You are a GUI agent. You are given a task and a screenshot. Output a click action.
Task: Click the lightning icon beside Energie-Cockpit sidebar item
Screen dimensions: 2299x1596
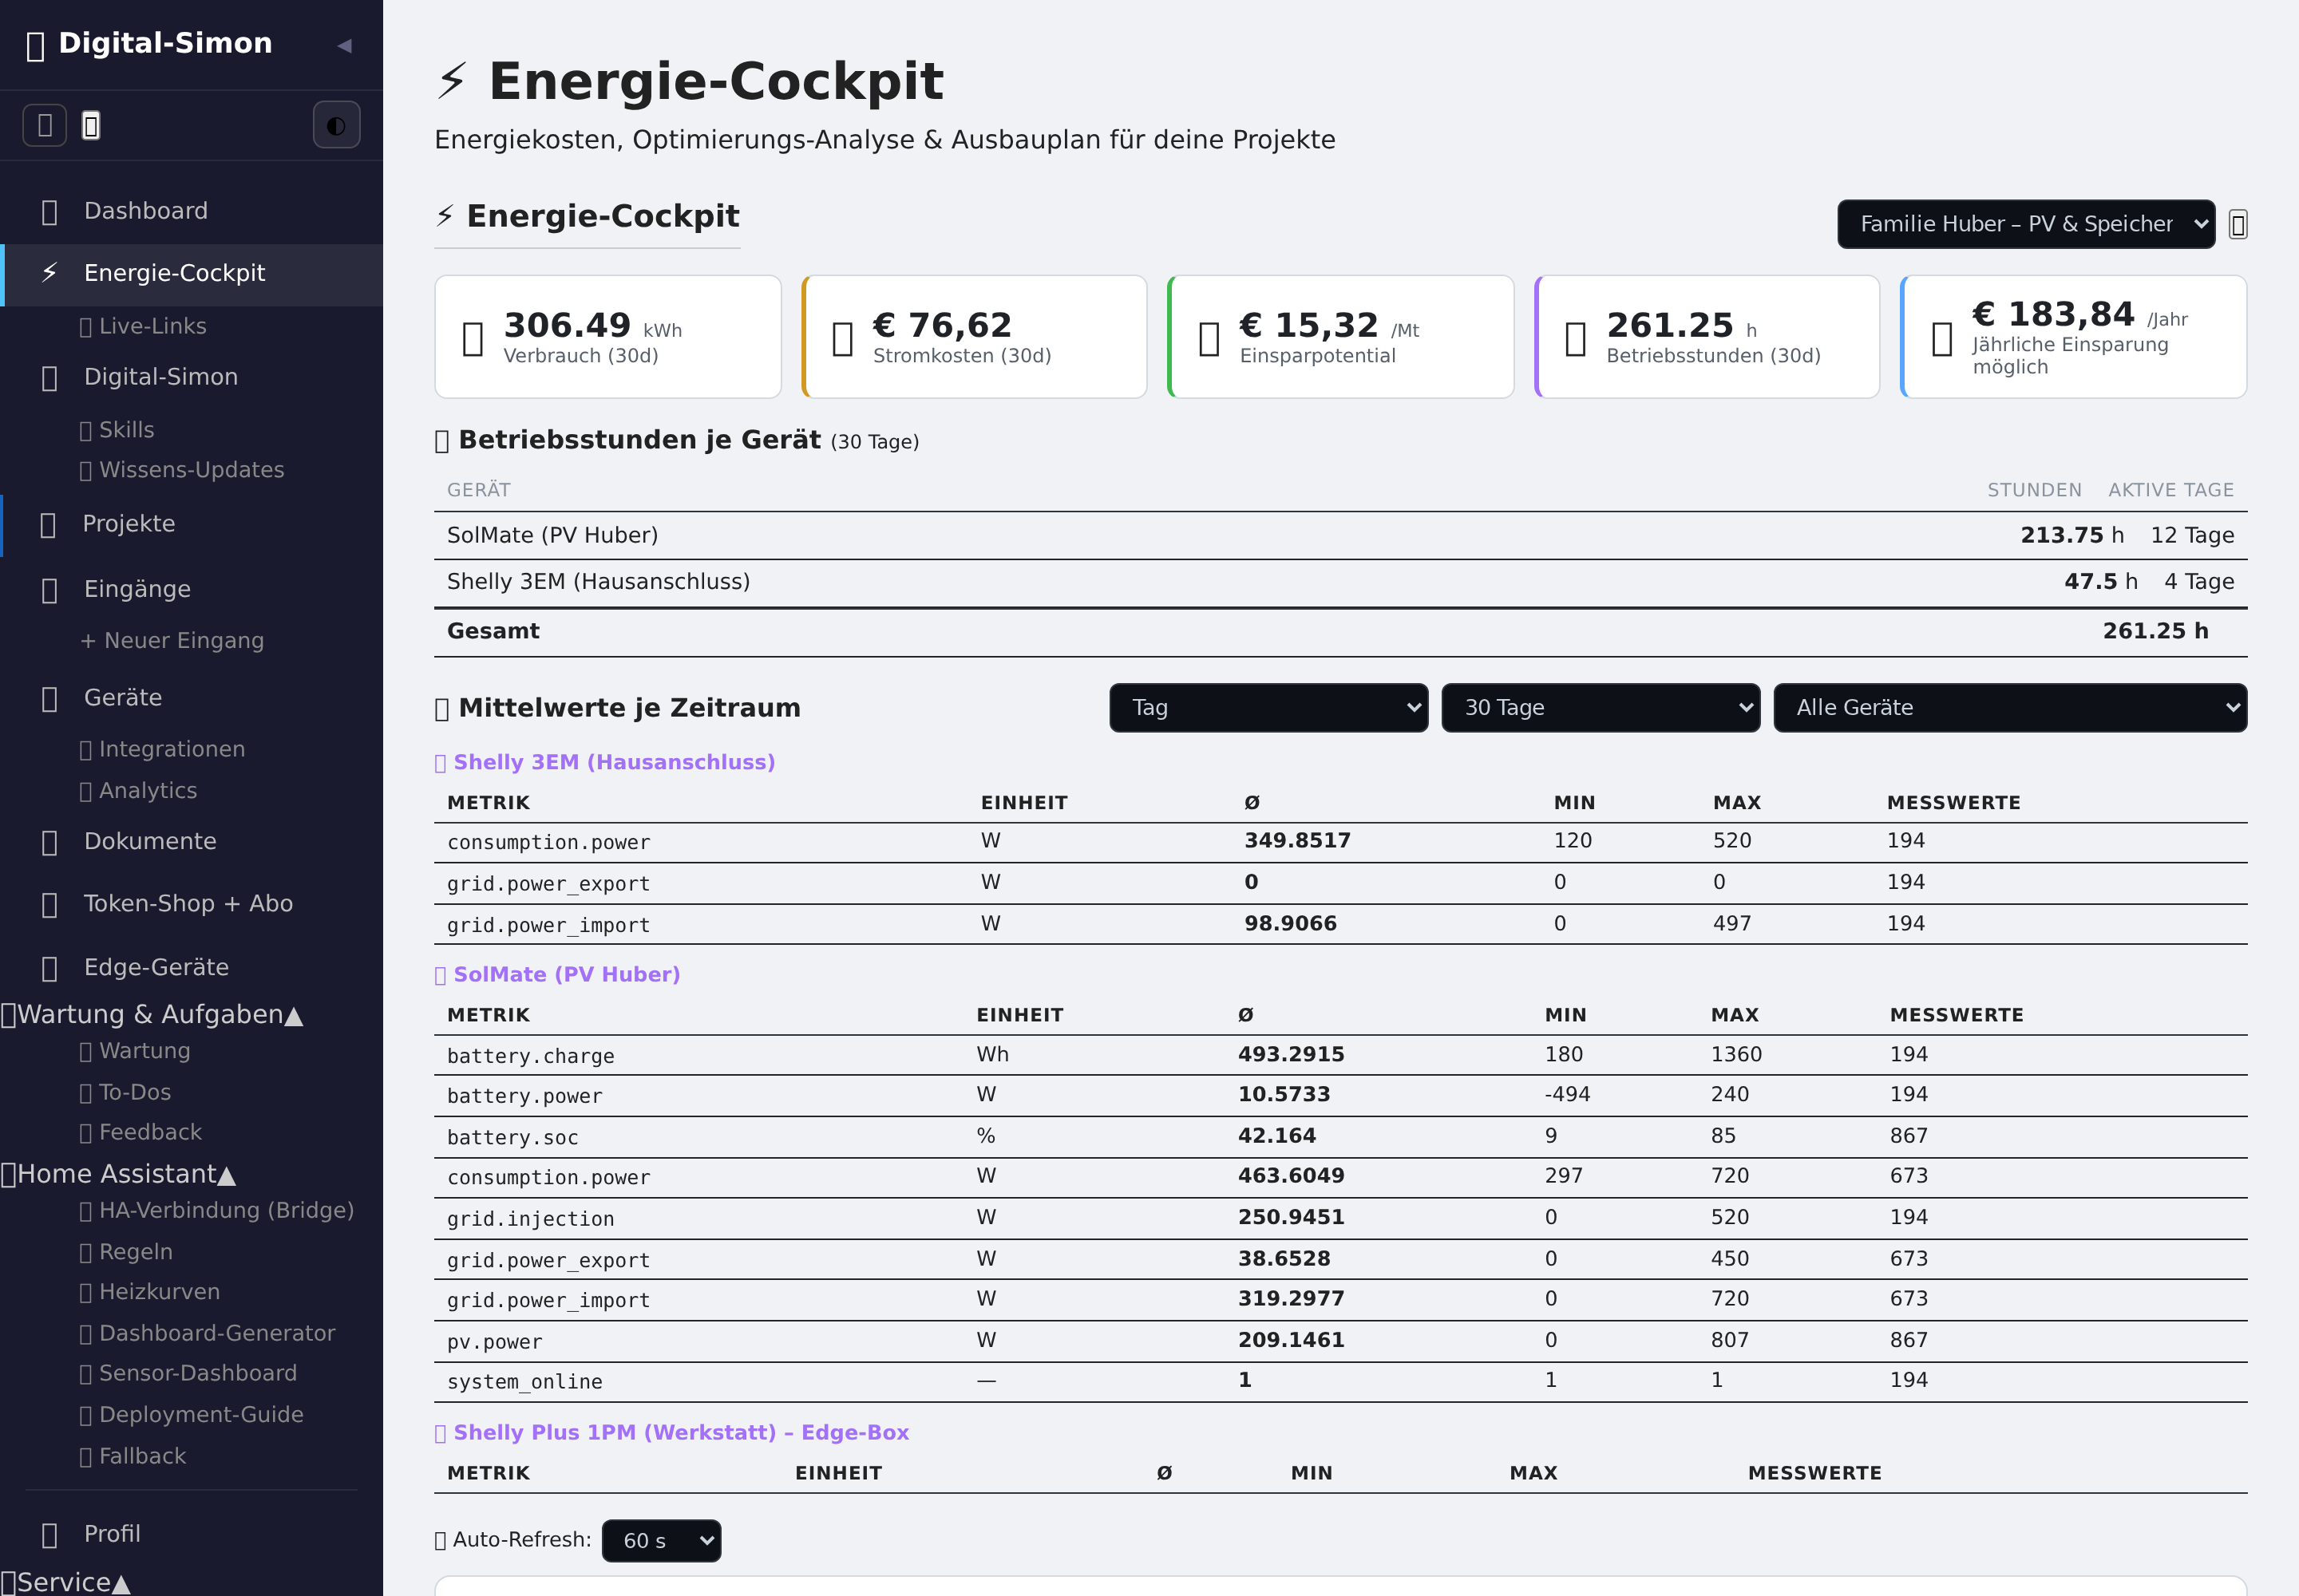[49, 273]
